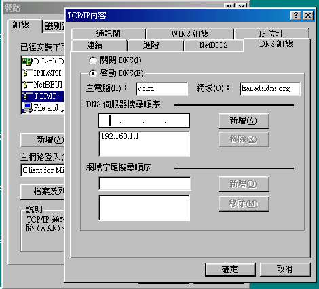Click the DNS server IP entry field

(x=145, y=121)
